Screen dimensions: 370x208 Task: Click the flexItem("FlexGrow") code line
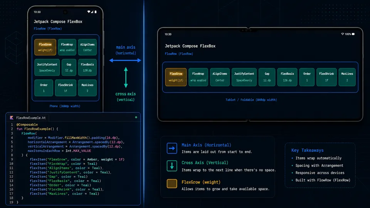coord(77,159)
